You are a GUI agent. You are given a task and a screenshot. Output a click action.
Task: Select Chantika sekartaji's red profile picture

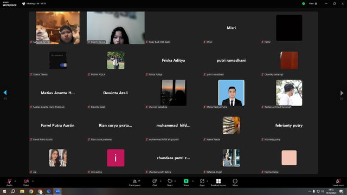289,60
